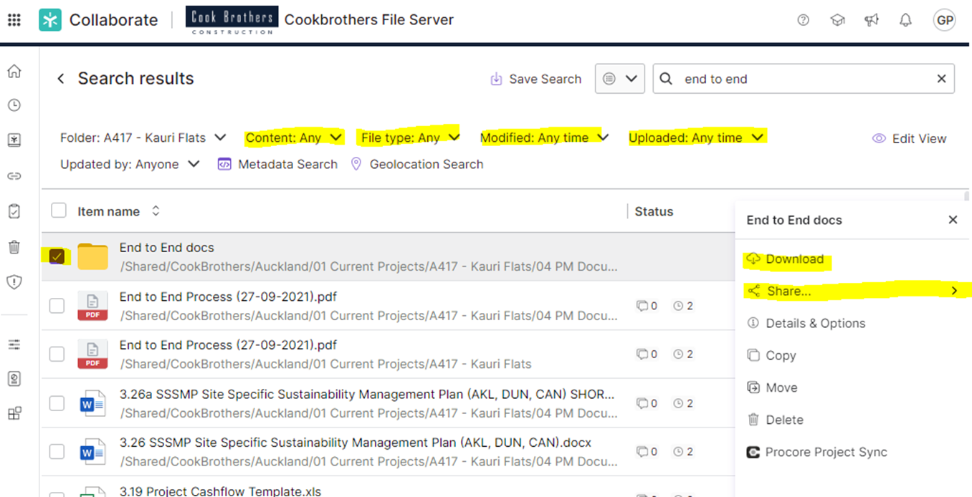Select Copy in the context menu
The height and width of the screenshot is (497, 972).
(772, 355)
